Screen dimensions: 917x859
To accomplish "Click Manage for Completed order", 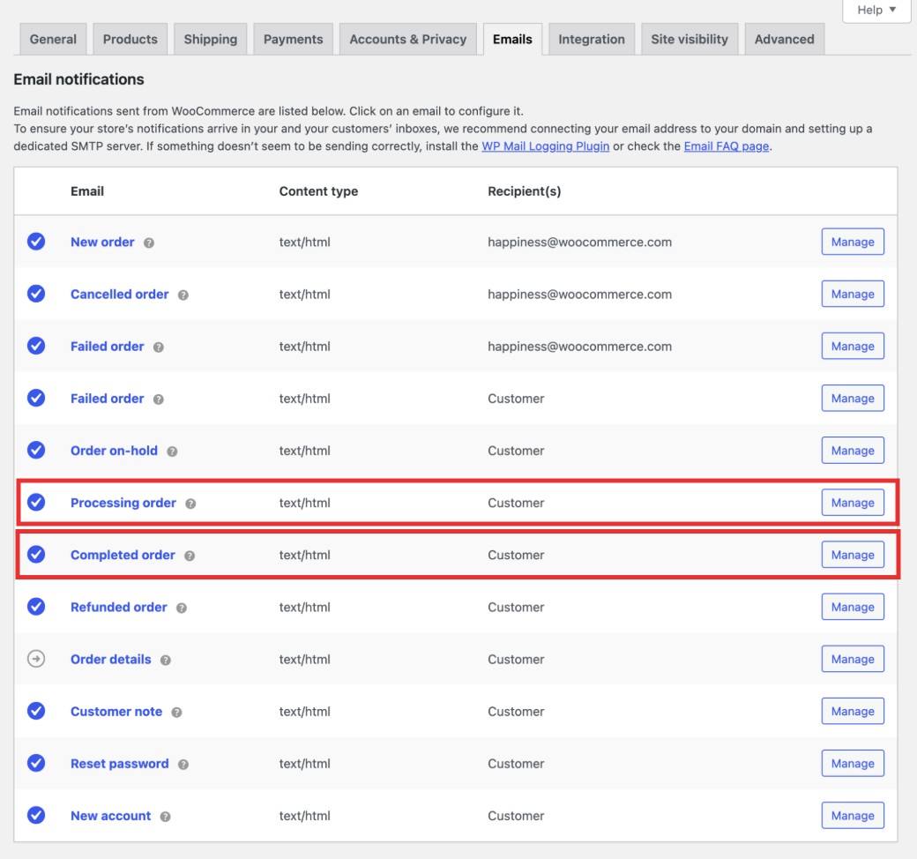I will 853,555.
